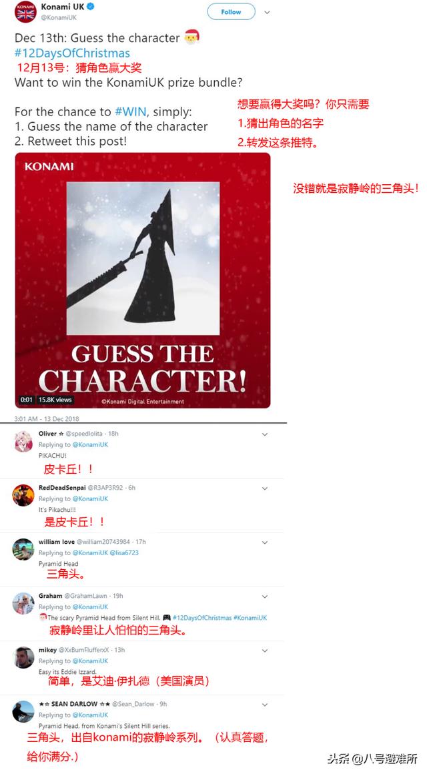Open Oliver's profile avatar

pyautogui.click(x=23, y=441)
